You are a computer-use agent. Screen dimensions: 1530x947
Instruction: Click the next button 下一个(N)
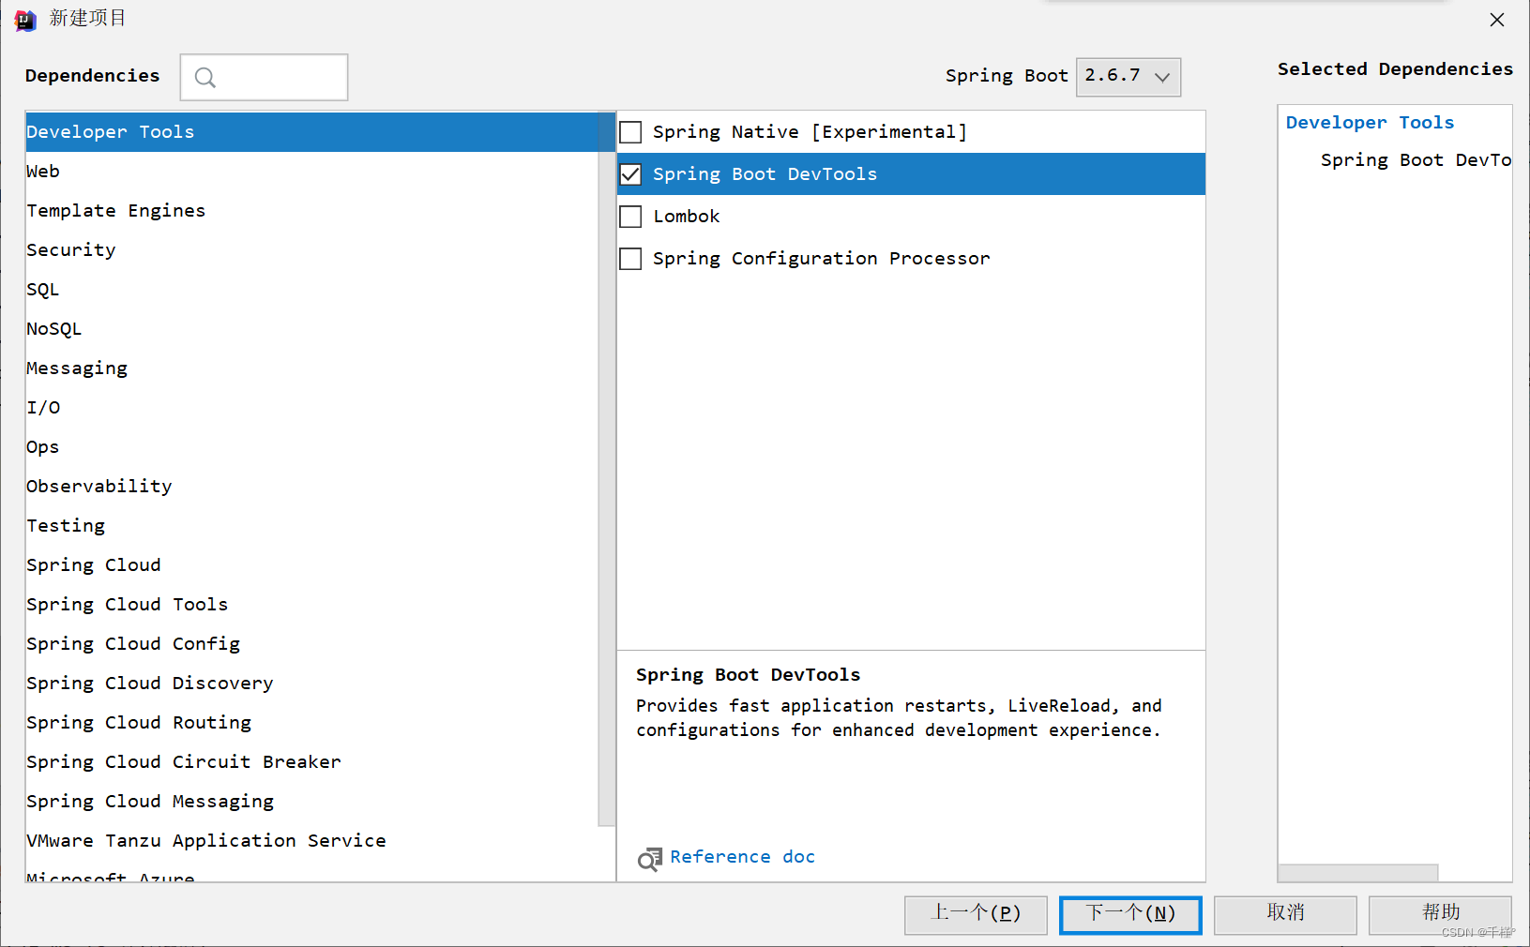(x=1130, y=914)
